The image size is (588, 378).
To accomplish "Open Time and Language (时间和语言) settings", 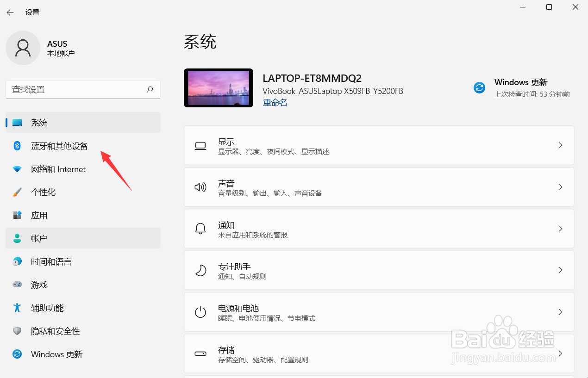I will point(51,261).
